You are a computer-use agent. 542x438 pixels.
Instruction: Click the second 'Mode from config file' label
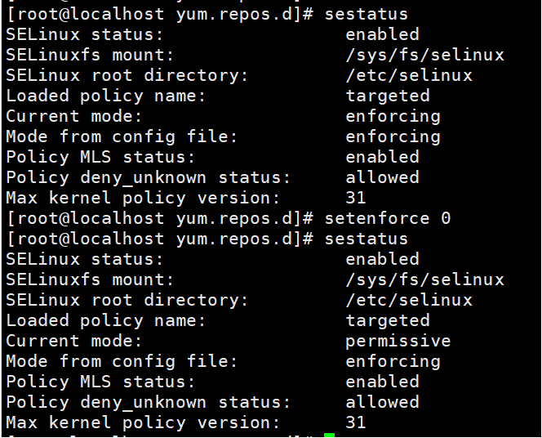(x=122, y=361)
